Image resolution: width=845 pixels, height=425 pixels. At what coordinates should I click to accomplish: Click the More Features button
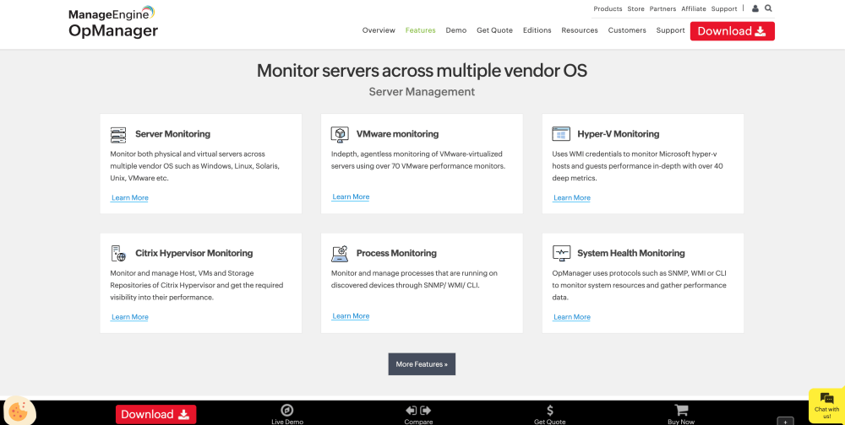click(422, 364)
